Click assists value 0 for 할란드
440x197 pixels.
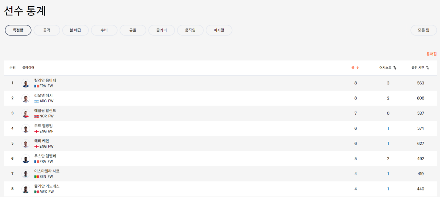point(388,113)
